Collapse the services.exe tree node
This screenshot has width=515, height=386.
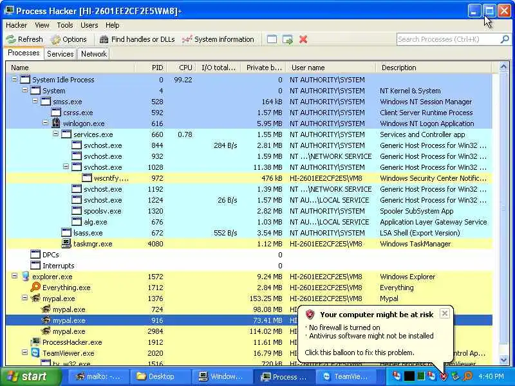[55, 134]
